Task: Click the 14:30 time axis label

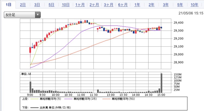Action: click(x=149, y=95)
